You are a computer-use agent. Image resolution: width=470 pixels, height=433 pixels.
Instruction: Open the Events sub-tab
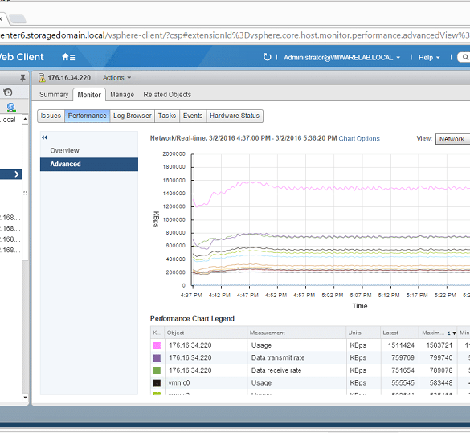tap(193, 116)
